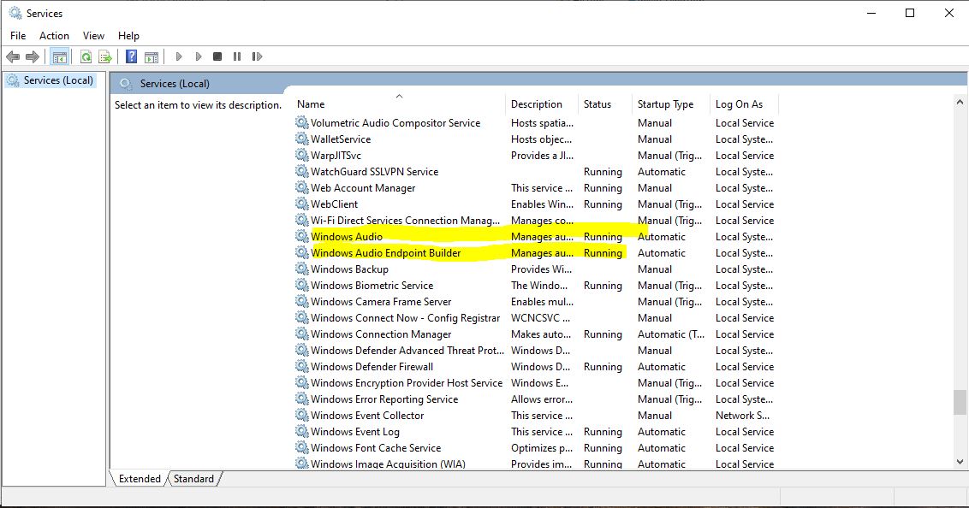969x508 pixels.
Task: Select the Windows Audio Endpoint Builder service
Action: point(385,253)
